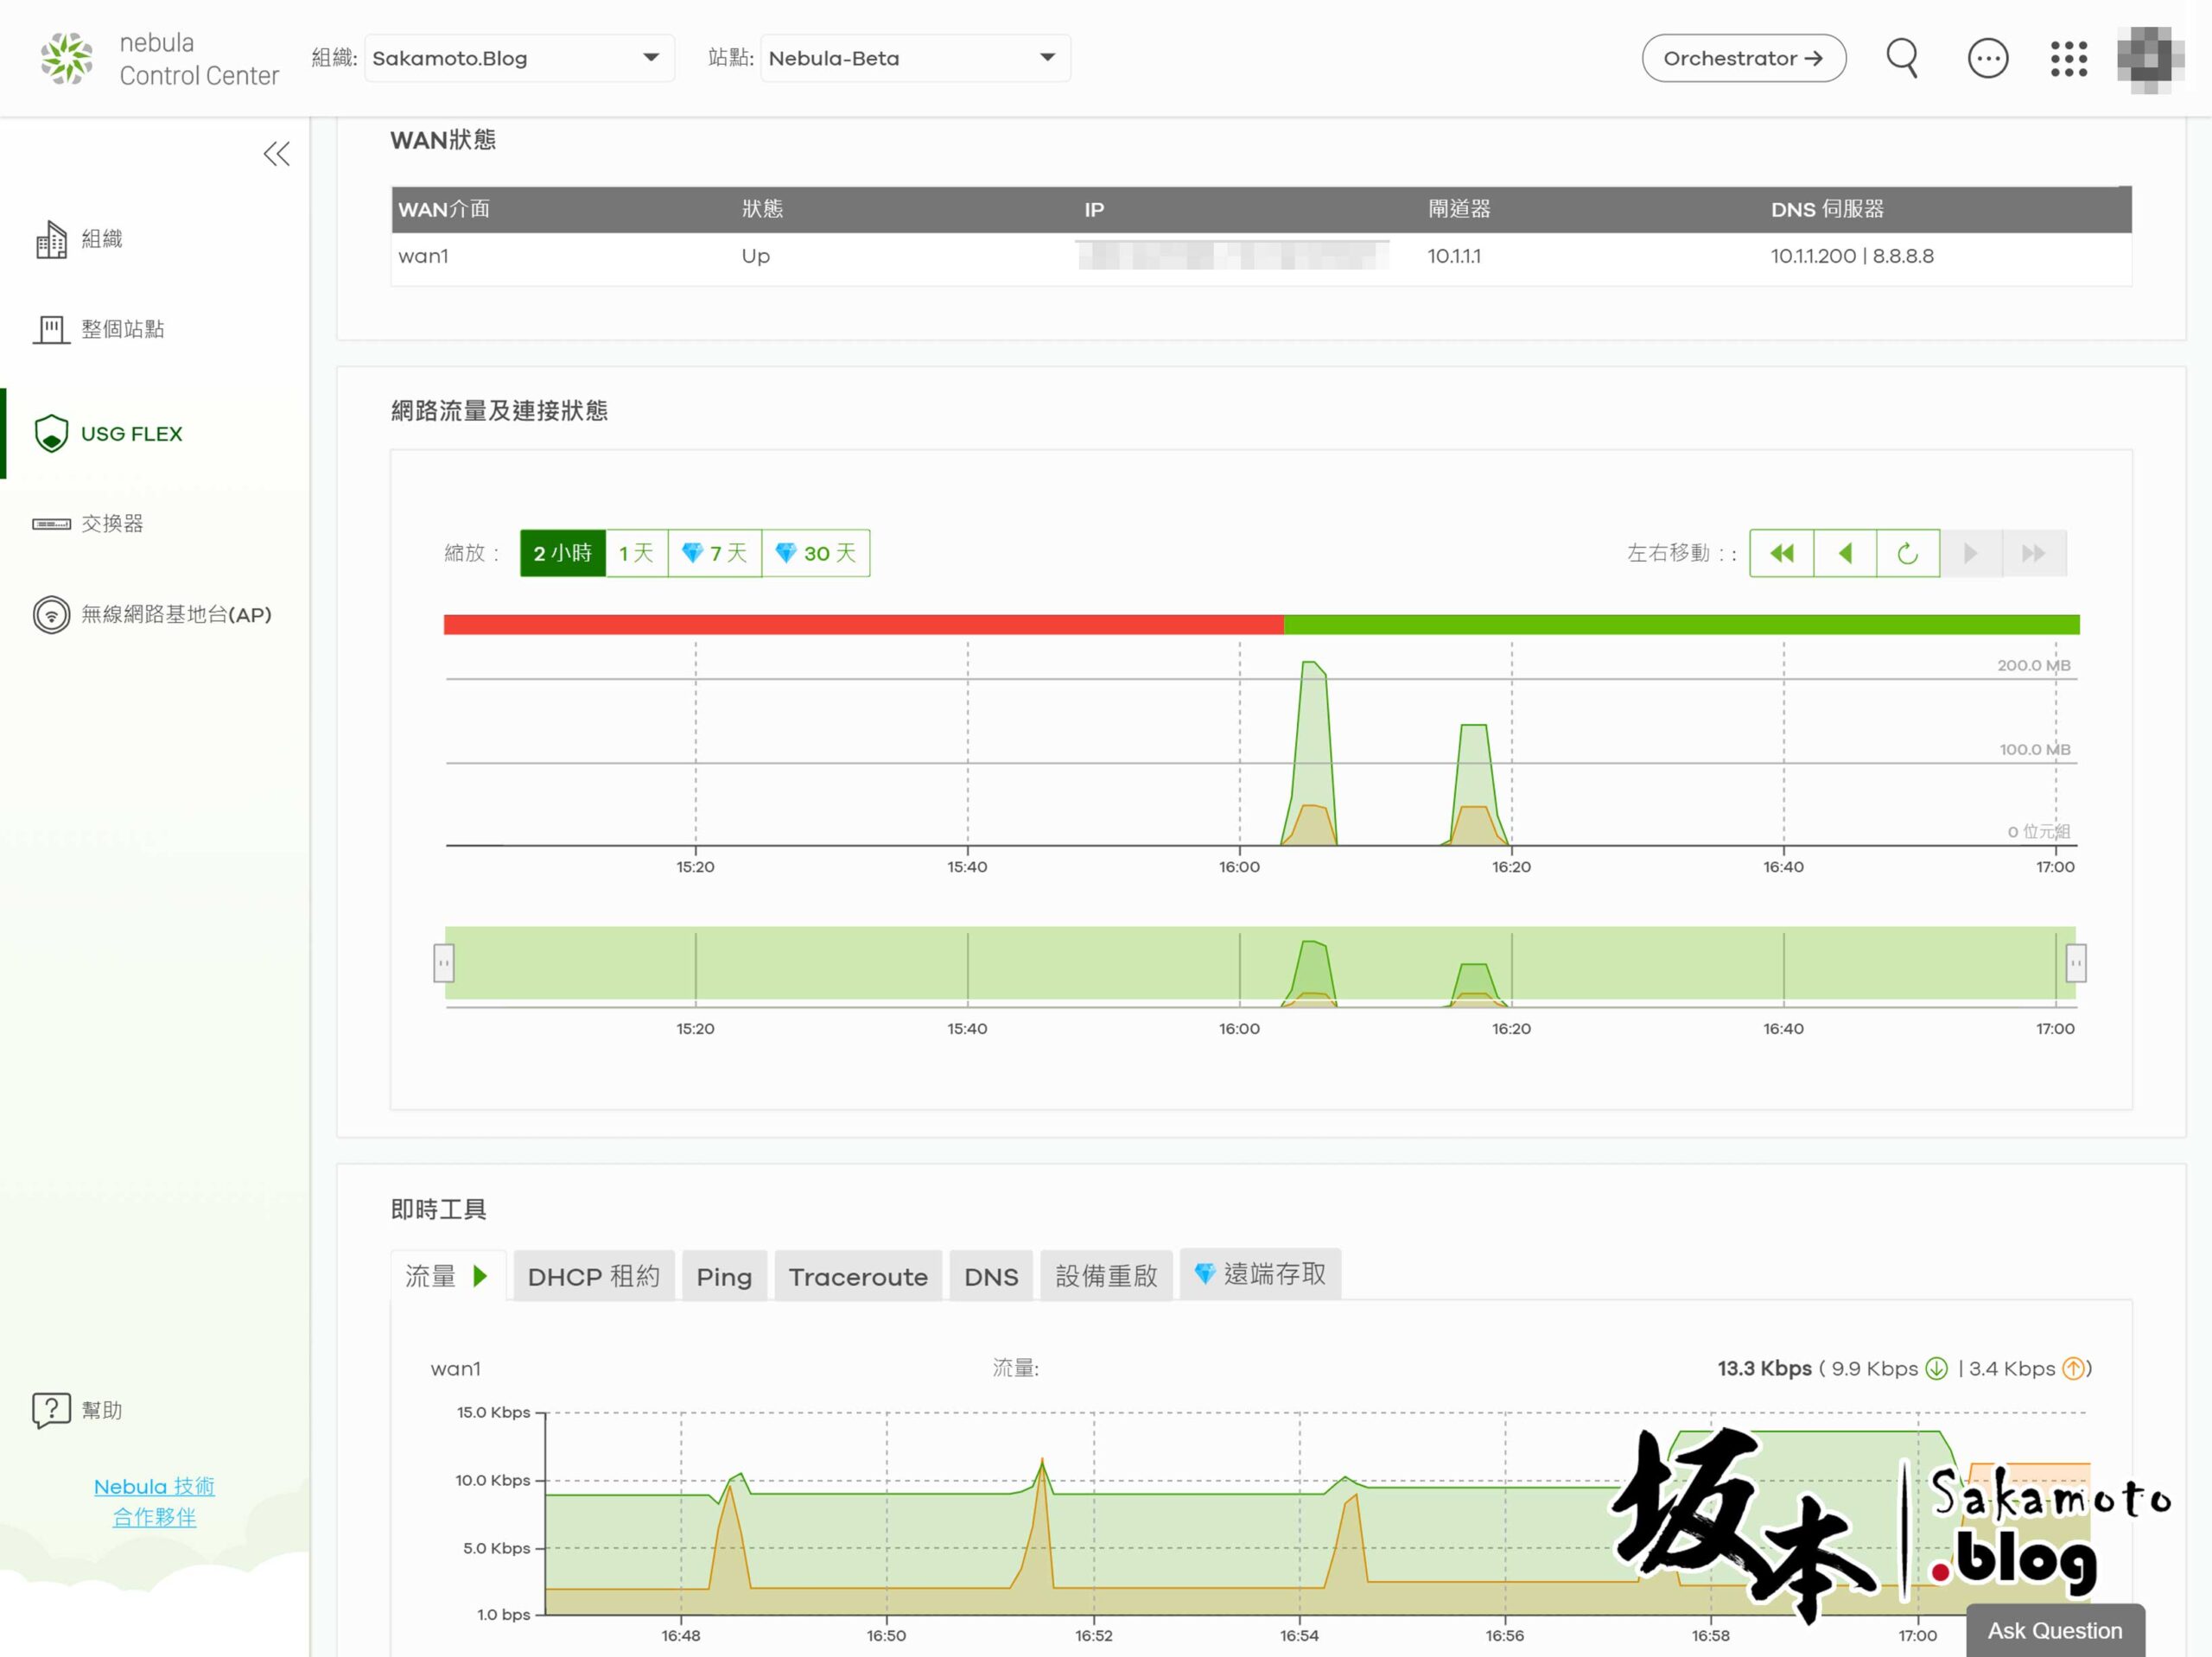Click the upload speed arrow icon
Screen dimensions: 2212x1657
pos(2074,1368)
